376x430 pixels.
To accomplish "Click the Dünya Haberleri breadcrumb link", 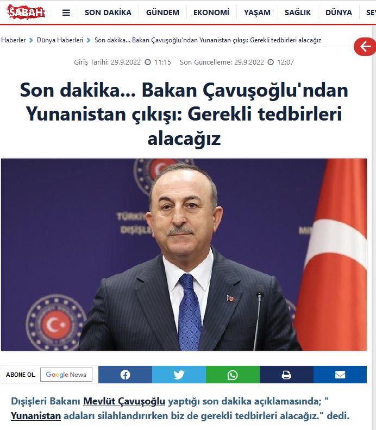I will tap(60, 40).
